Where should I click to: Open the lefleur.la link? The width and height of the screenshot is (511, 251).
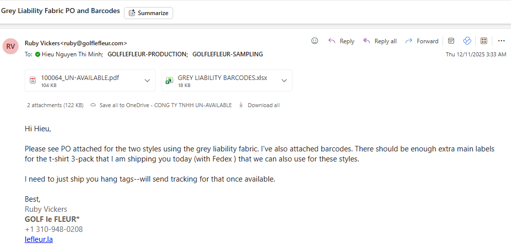[x=39, y=239]
